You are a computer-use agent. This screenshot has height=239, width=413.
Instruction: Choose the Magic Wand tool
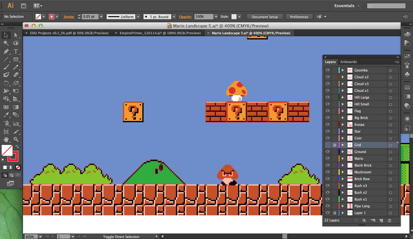coord(6,43)
